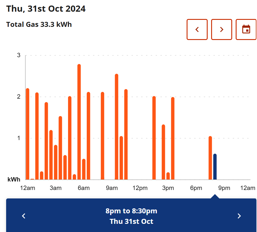Select the short orange bar at 3pm
Screen dimensions: 257x232
point(168,176)
